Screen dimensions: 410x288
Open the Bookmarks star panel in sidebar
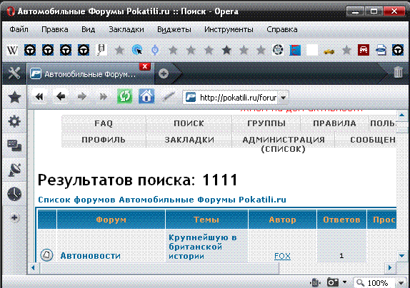[x=14, y=97]
